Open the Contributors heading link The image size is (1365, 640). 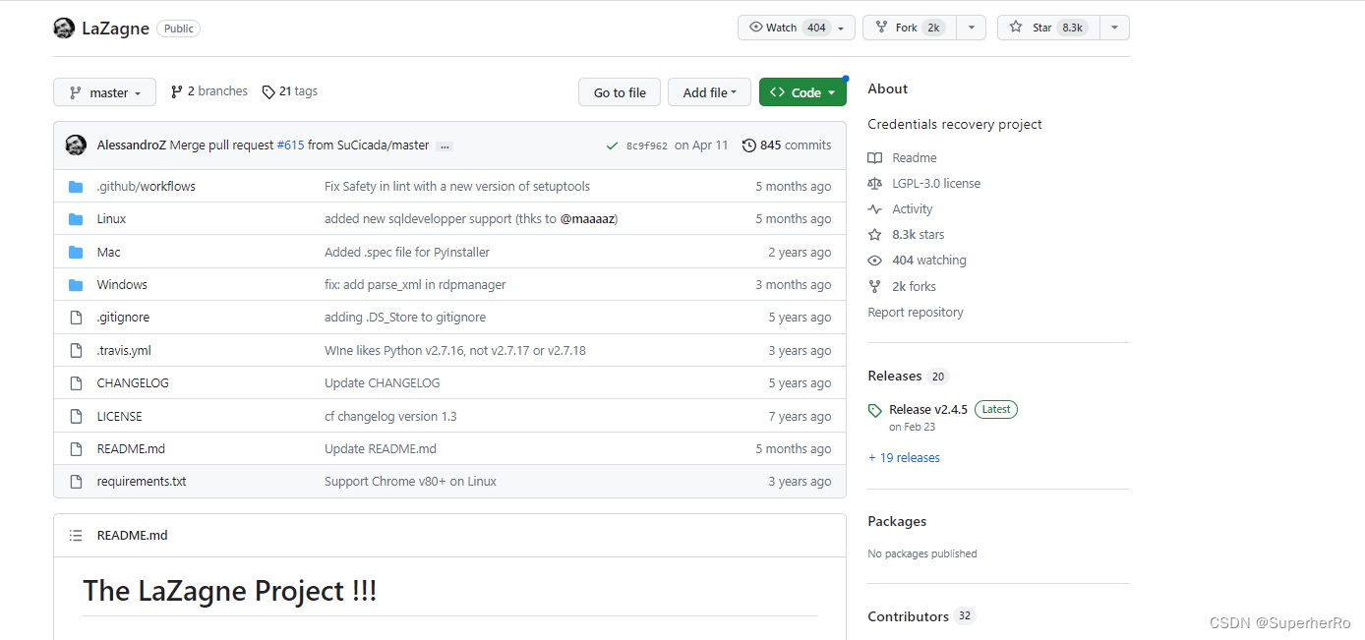coord(908,617)
